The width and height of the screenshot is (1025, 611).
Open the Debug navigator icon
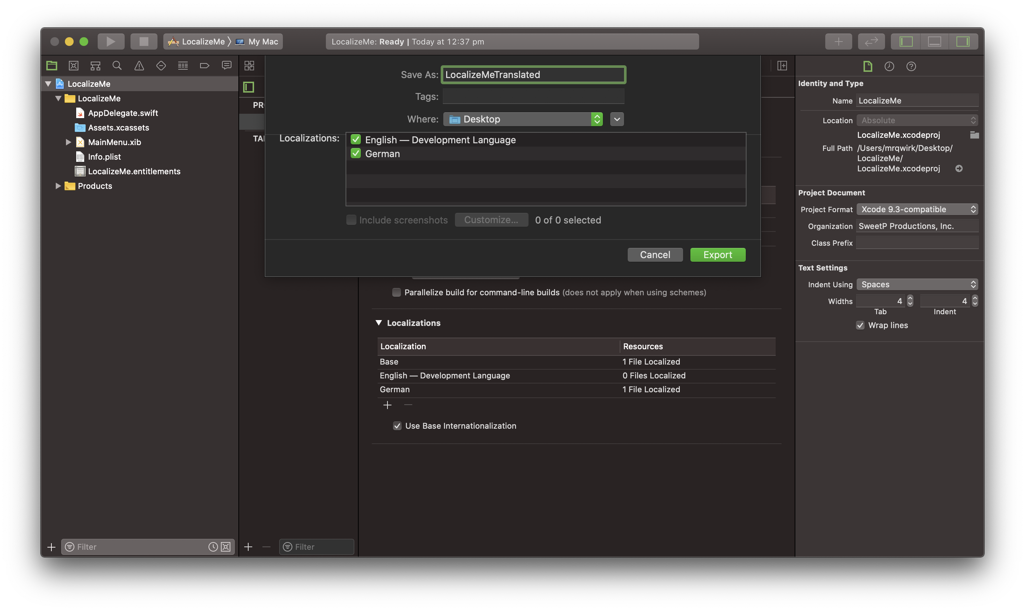tap(183, 66)
